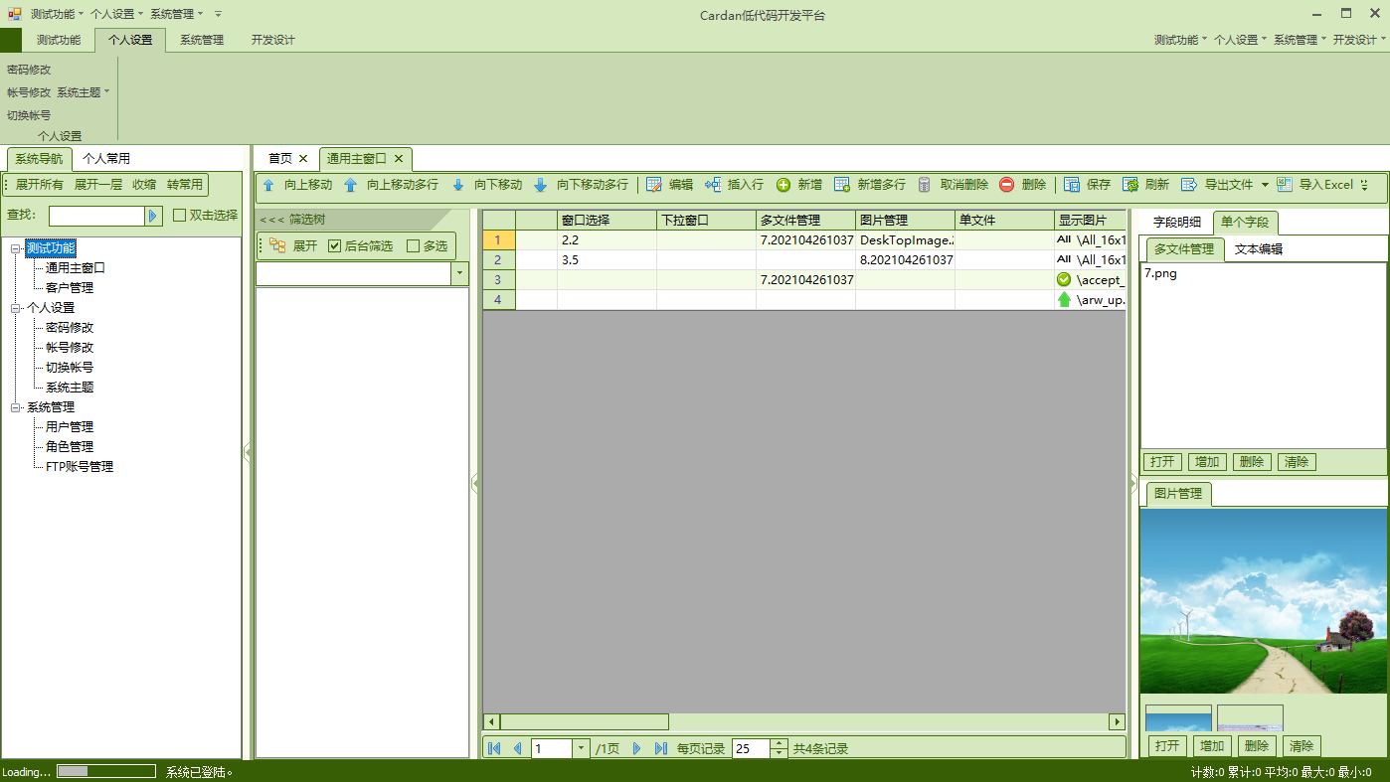Open the filter tree combo box dropdown arrow
The image size is (1390, 782).
(459, 274)
